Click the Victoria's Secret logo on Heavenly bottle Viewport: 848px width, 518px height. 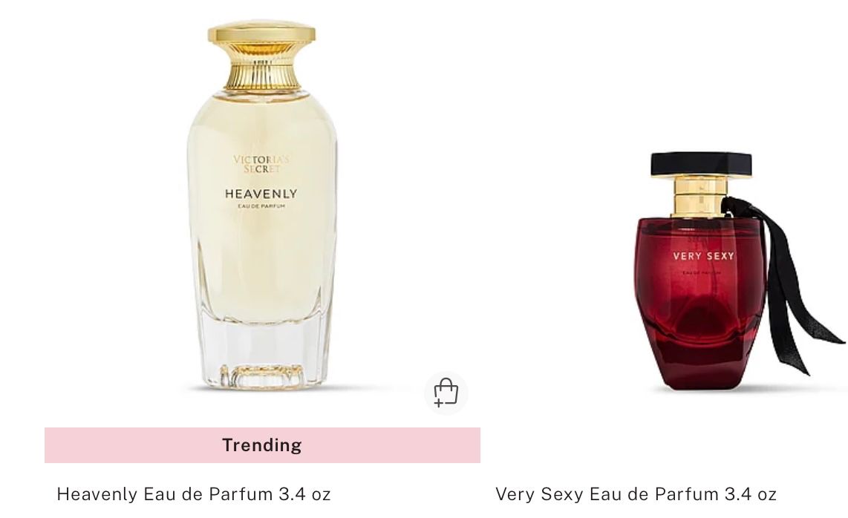click(261, 164)
